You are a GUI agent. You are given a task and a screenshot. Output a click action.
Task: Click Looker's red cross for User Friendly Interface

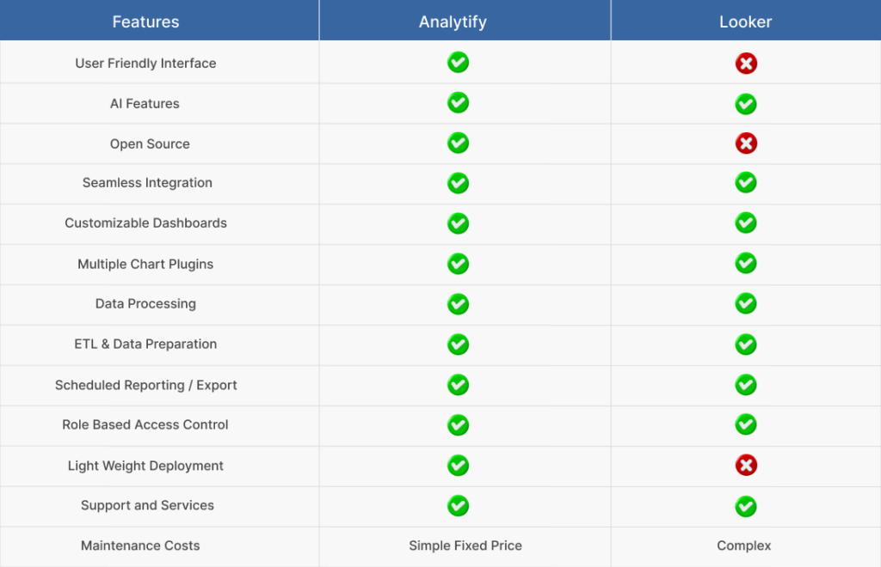746,64
